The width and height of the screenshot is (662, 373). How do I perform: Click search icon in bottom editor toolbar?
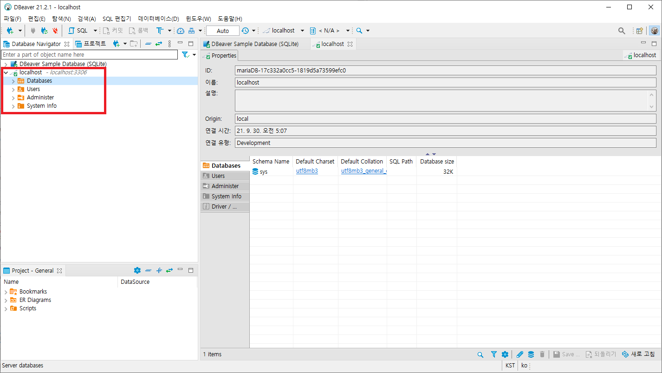coord(480,354)
